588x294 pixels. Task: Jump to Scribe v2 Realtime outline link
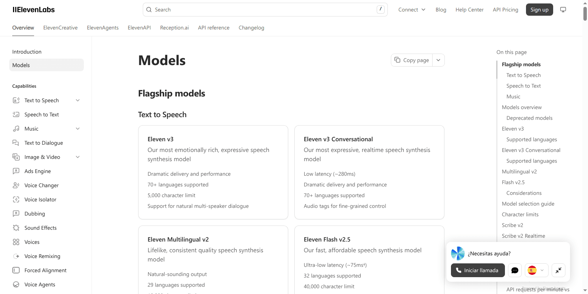coord(523,236)
